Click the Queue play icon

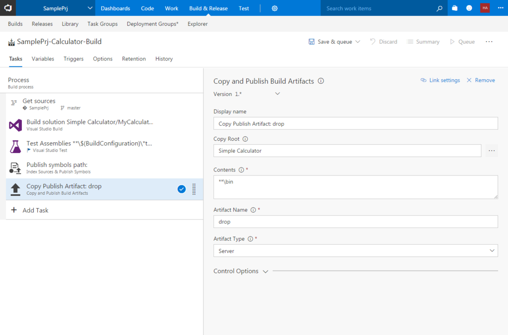pyautogui.click(x=452, y=42)
